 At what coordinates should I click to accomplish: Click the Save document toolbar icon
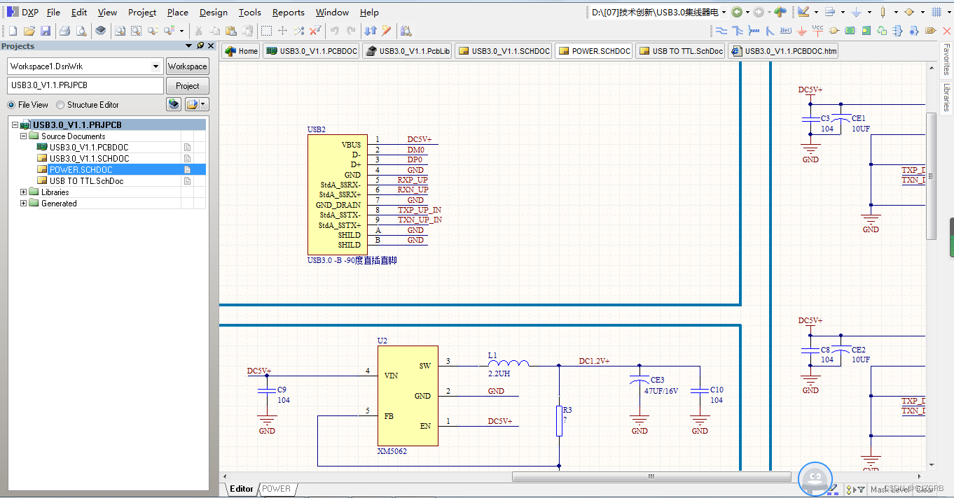(46, 31)
